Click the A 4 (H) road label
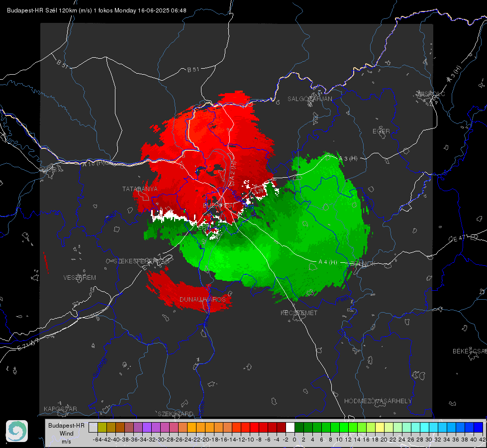The width and height of the screenshot is (487, 448). click(328, 262)
